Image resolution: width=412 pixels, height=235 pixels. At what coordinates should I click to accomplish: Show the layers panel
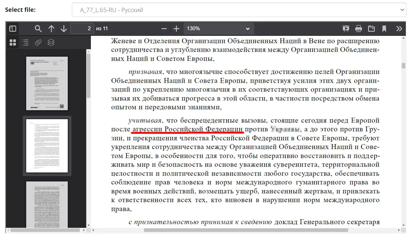tap(51, 42)
